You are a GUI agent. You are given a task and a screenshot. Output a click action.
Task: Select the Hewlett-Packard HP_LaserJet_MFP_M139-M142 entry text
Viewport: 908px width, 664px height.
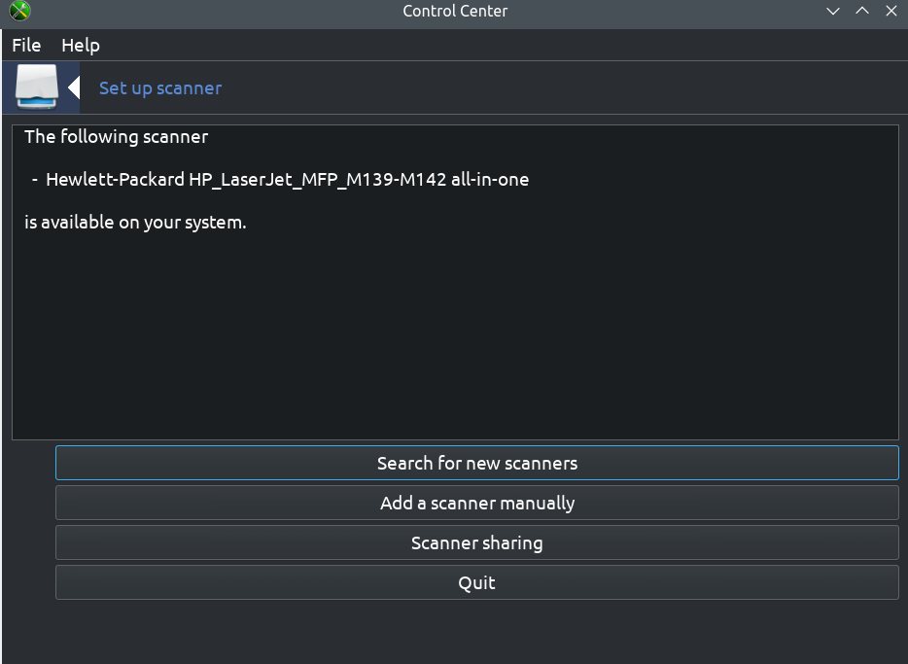click(x=287, y=180)
